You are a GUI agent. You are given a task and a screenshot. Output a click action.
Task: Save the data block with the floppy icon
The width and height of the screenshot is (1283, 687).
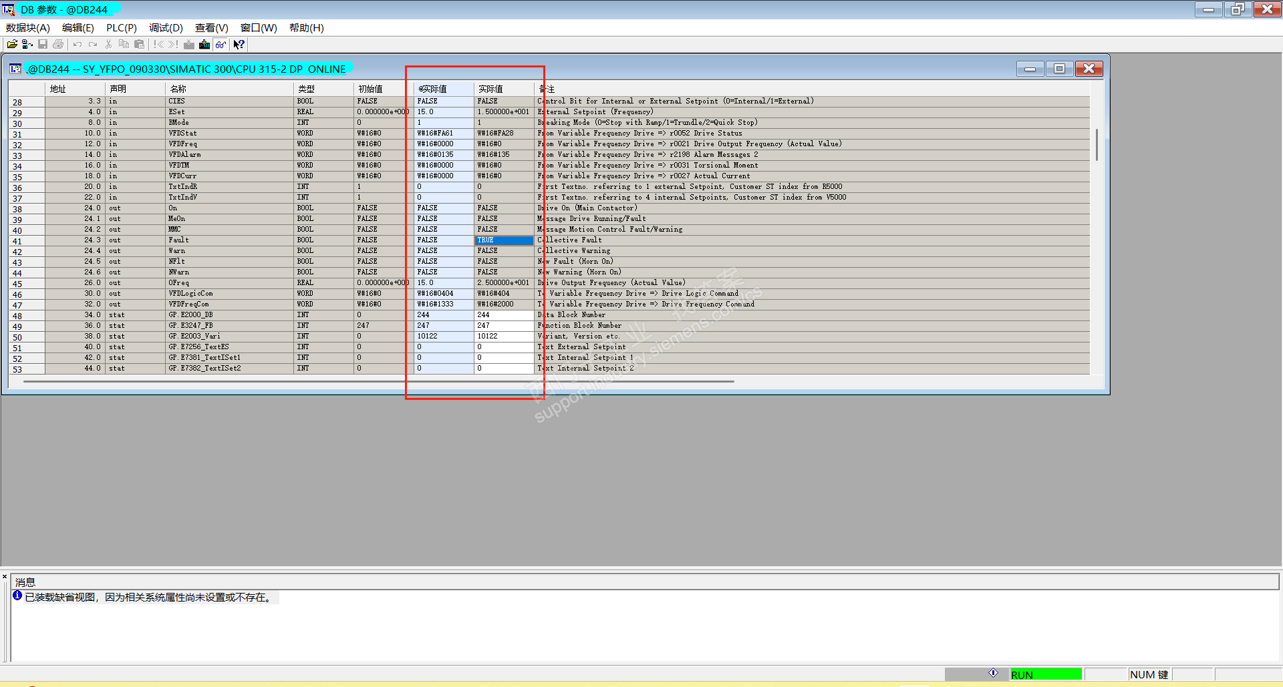pyautogui.click(x=43, y=45)
